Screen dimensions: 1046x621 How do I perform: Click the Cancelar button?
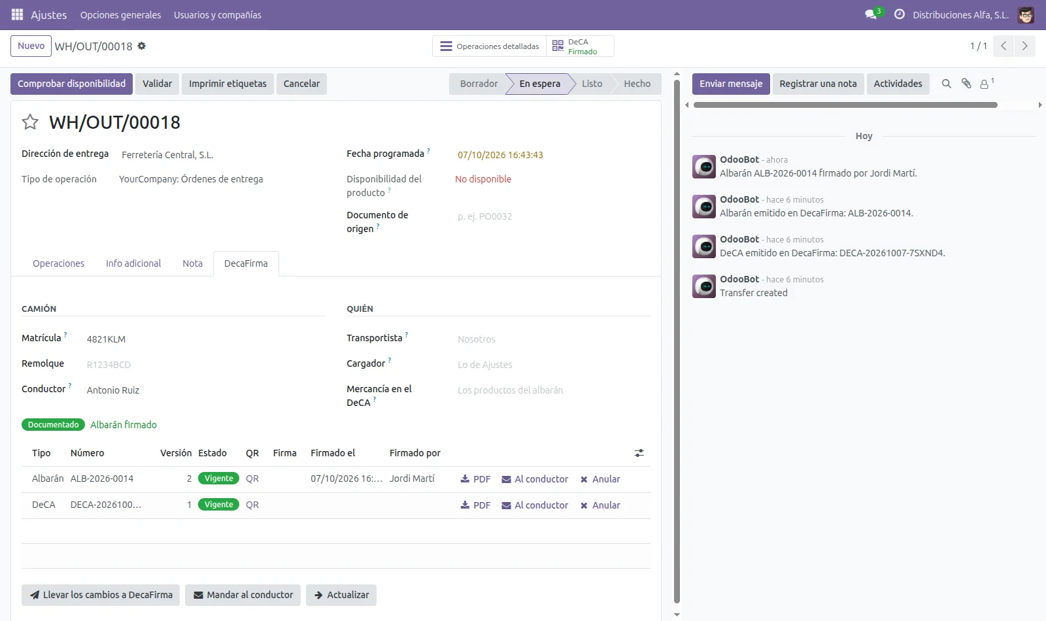click(x=301, y=84)
